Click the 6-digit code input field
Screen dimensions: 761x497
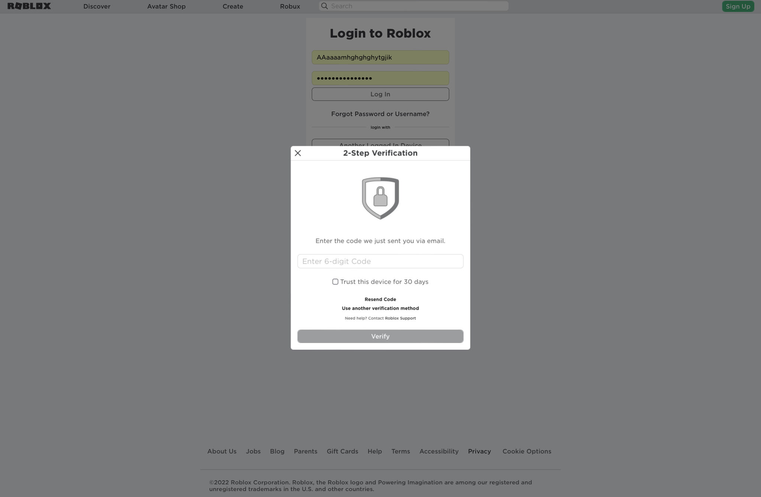(x=380, y=261)
